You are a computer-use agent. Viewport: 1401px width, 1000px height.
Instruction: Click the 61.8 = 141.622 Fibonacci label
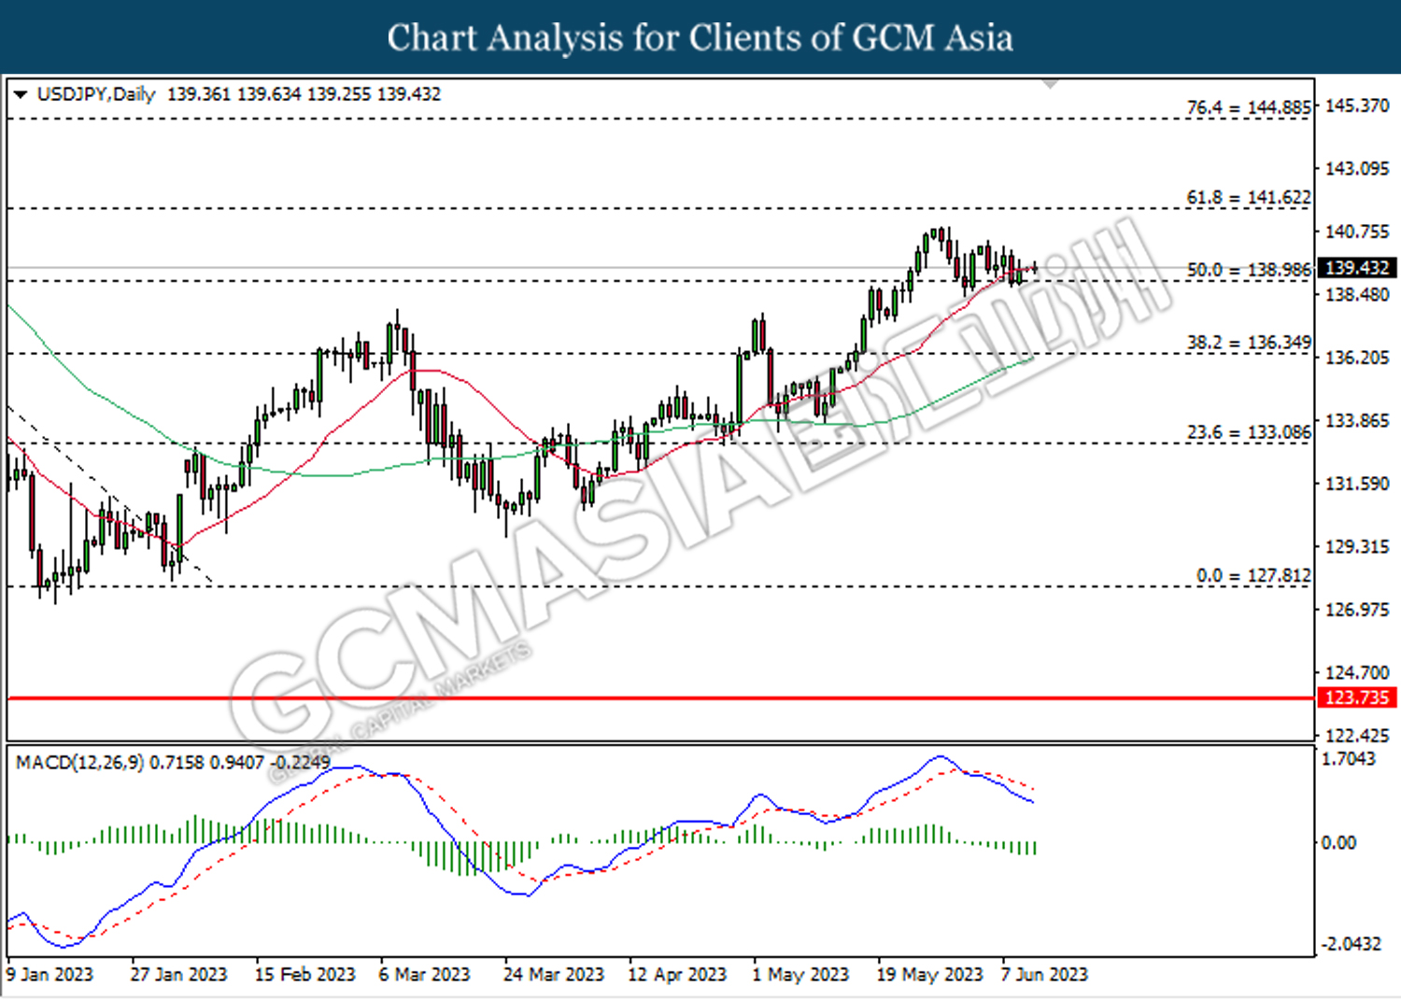coord(1249,198)
